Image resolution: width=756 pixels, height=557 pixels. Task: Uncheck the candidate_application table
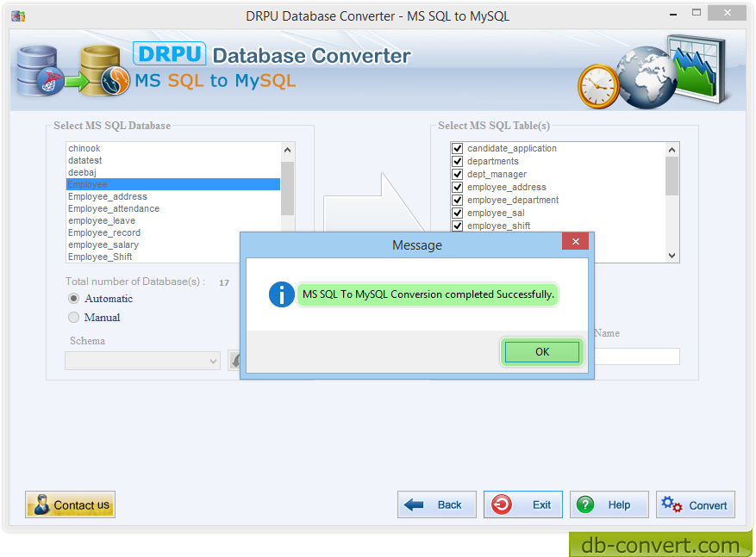(x=458, y=148)
